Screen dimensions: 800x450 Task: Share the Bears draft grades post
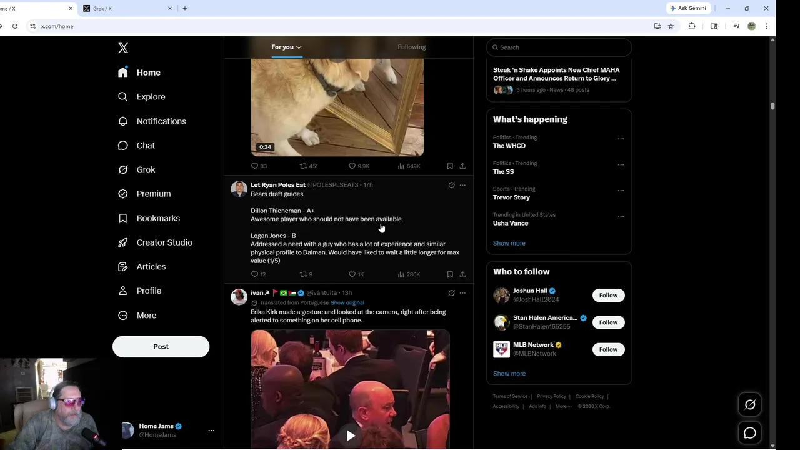(x=462, y=274)
